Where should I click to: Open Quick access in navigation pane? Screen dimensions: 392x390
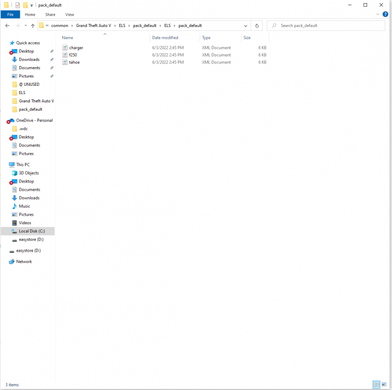pos(28,43)
